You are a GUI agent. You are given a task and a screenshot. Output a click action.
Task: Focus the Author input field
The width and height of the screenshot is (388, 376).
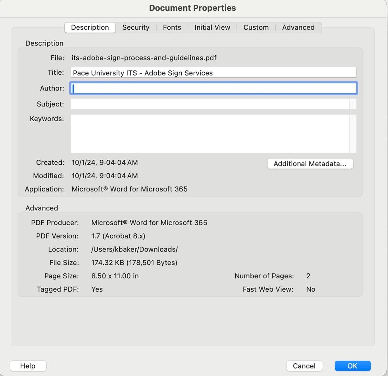(213, 88)
